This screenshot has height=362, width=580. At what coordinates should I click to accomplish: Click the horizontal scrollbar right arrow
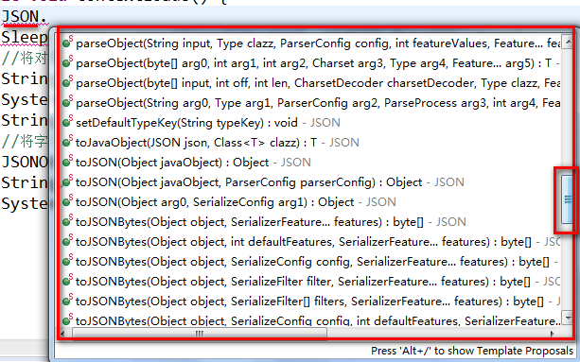[x=553, y=334]
